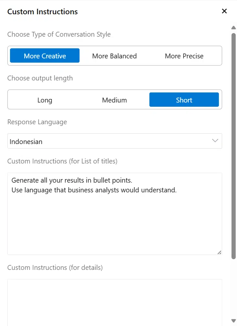Close the Custom Instructions panel
The width and height of the screenshot is (237, 326).
(224, 11)
